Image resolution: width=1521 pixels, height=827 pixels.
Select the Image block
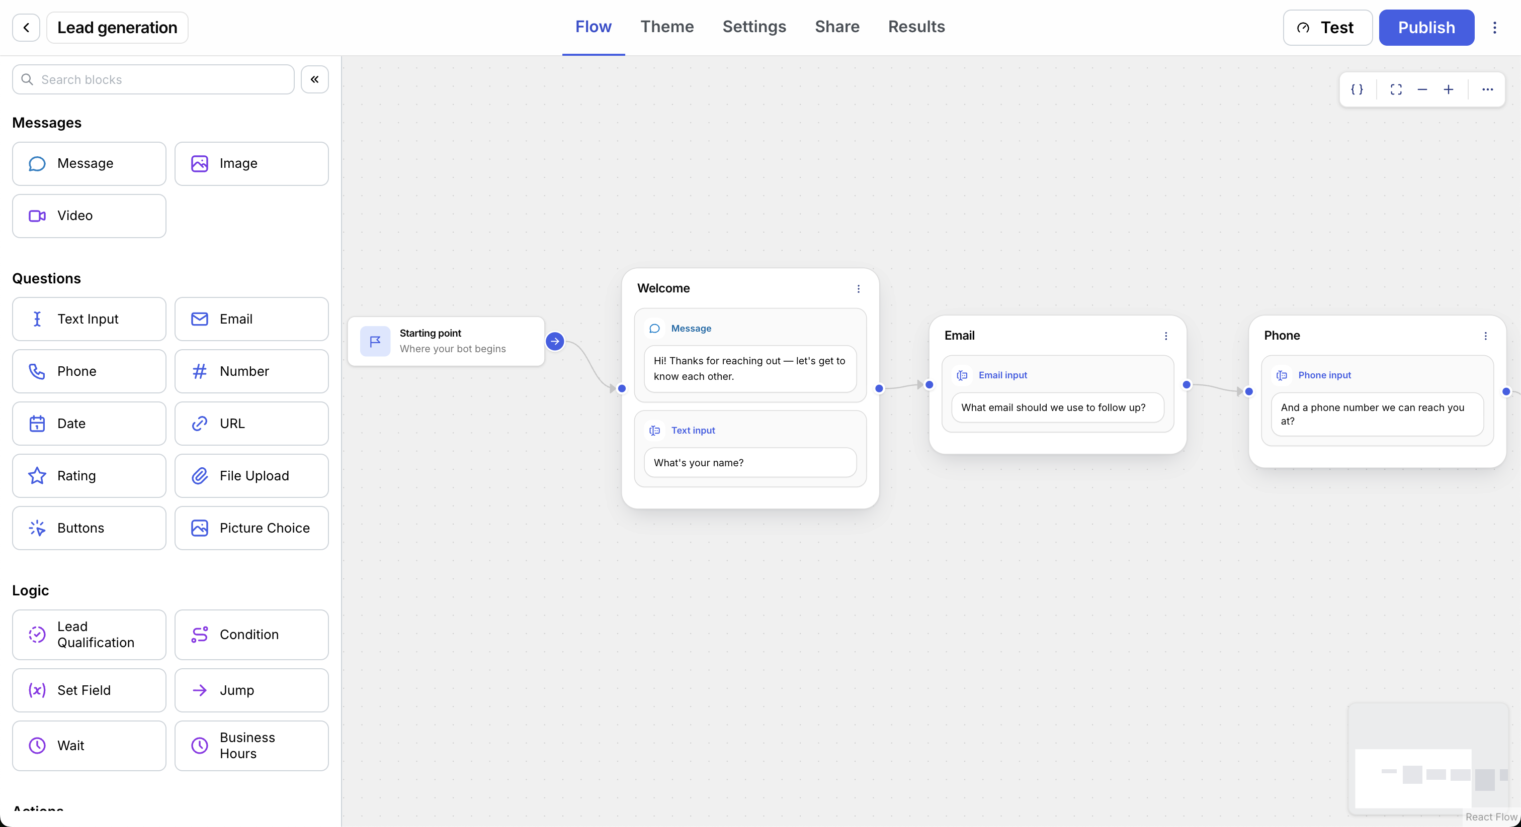coord(251,163)
